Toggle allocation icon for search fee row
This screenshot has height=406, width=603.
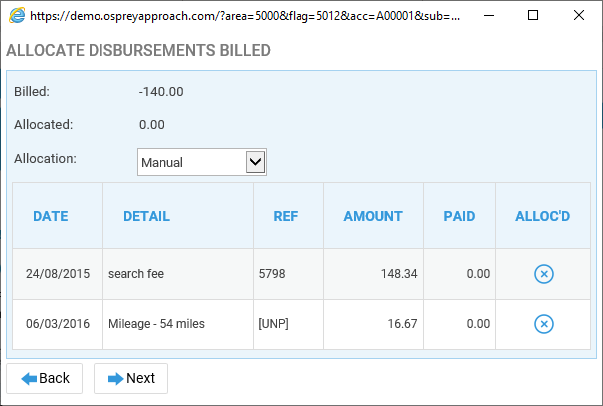coord(543,274)
